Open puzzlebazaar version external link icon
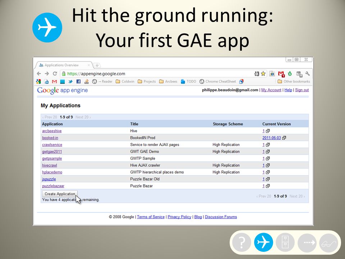This screenshot has height=259, width=345. (x=268, y=186)
